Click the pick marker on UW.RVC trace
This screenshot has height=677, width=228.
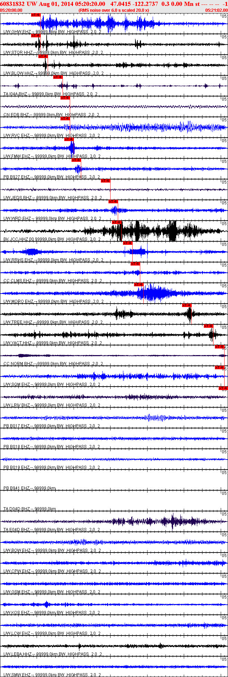click(65, 119)
